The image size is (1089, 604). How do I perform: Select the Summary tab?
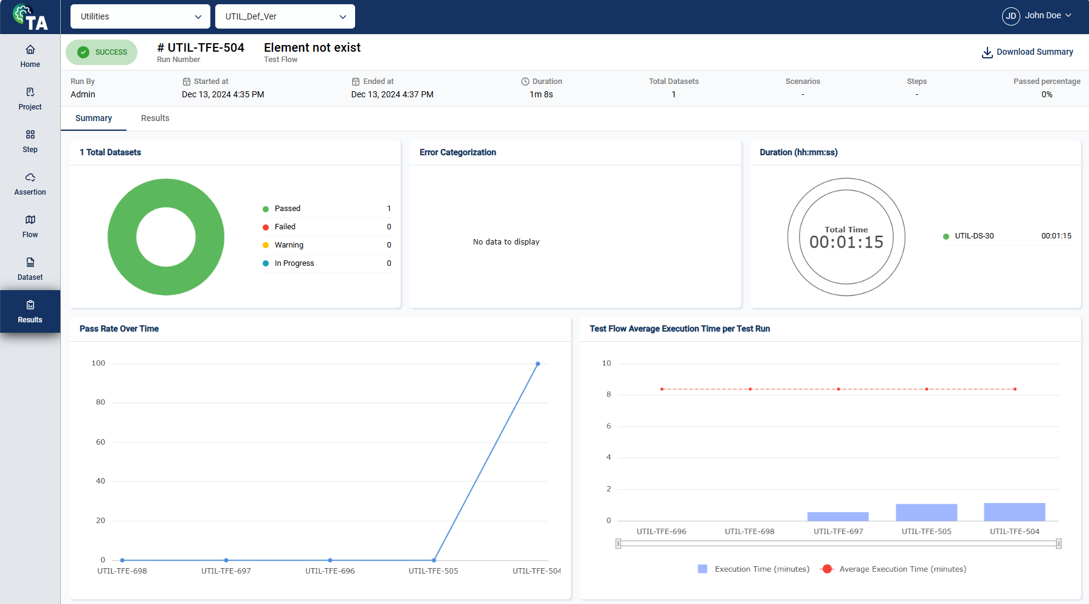point(94,119)
